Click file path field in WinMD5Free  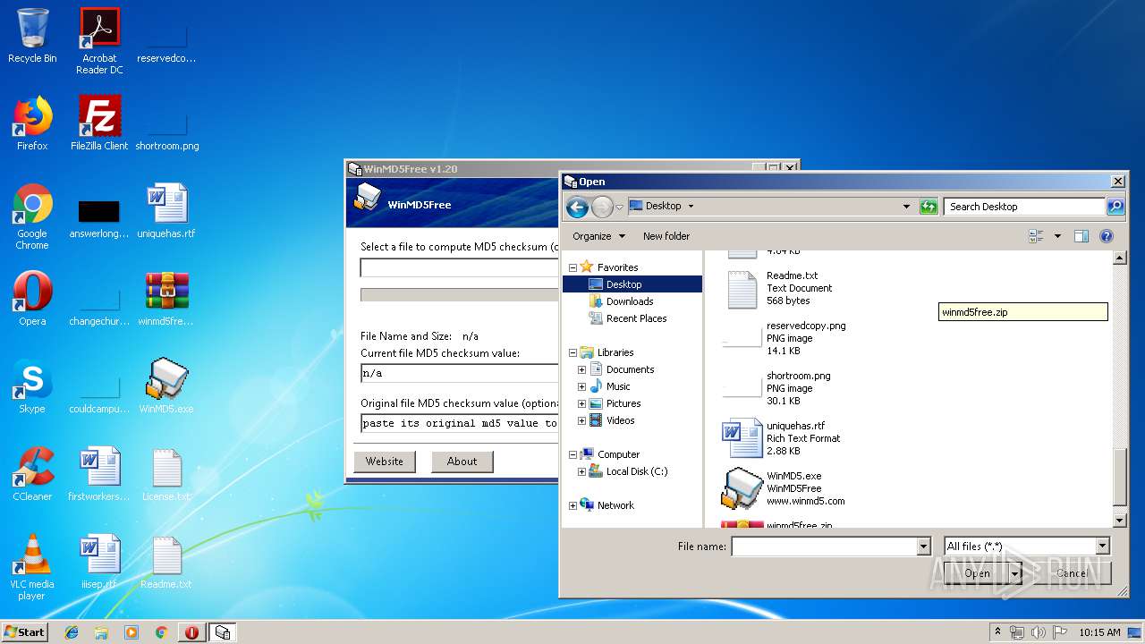coord(460,267)
